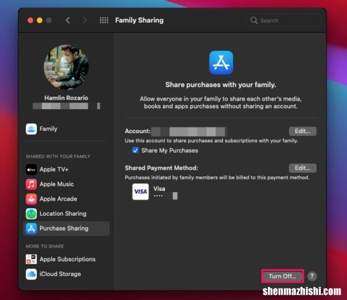Viewport: 347px width, 300px height.
Task: Open help with the question mark
Action: pos(312,276)
